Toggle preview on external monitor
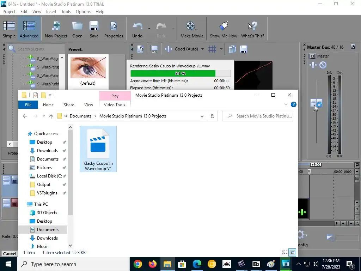361x271 pixels. (x=154, y=49)
